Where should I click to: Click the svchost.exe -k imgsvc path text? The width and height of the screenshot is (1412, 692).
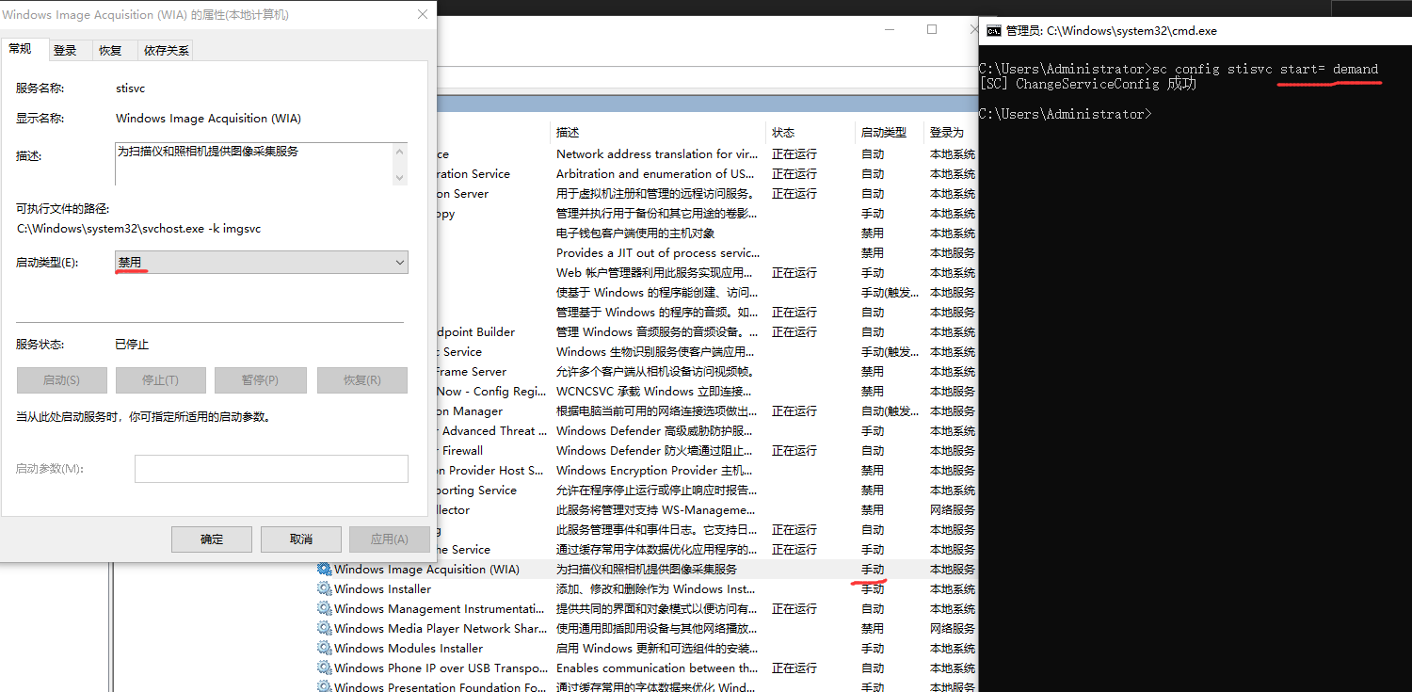(x=139, y=229)
